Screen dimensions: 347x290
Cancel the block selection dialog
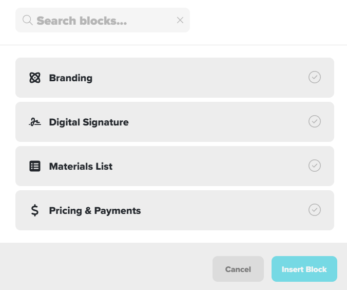point(238,269)
